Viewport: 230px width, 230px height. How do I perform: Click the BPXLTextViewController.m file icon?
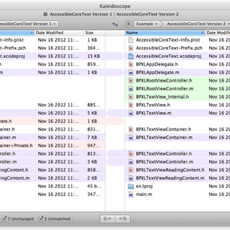[131, 162]
